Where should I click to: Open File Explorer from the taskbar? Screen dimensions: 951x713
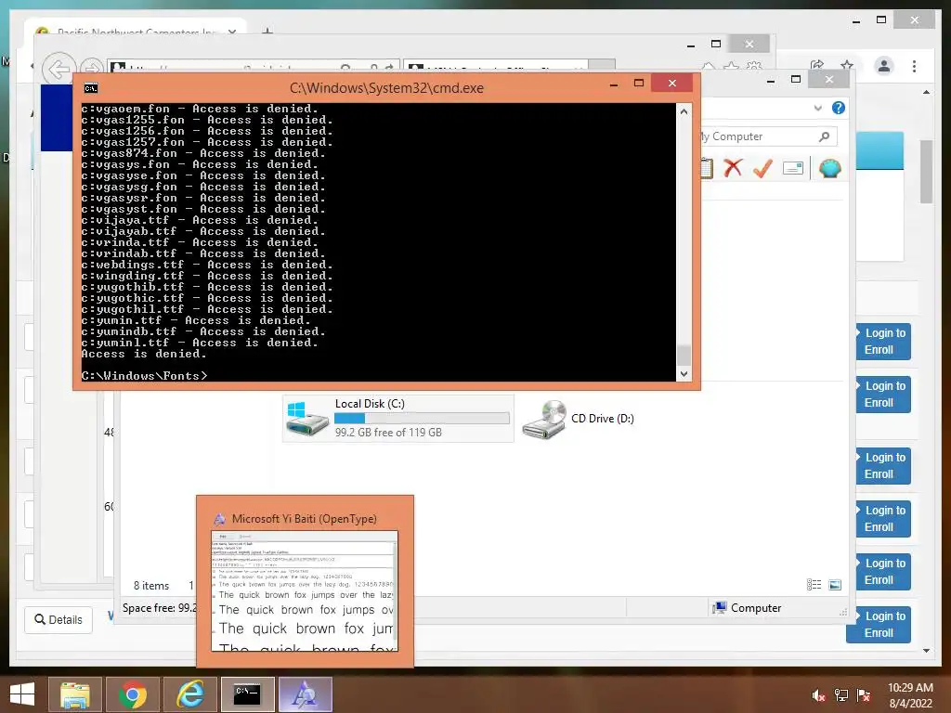74,694
